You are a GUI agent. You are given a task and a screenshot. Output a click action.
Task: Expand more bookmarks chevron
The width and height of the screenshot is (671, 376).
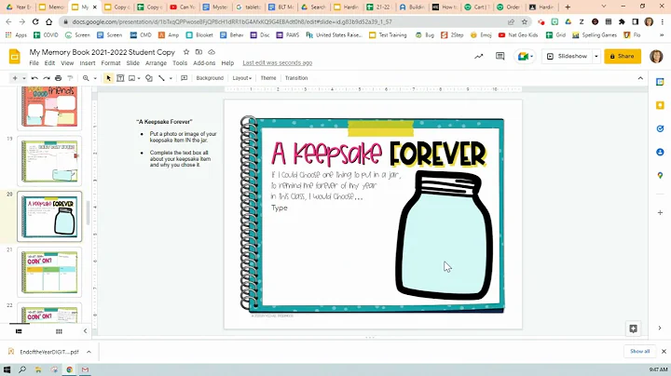[x=661, y=35]
